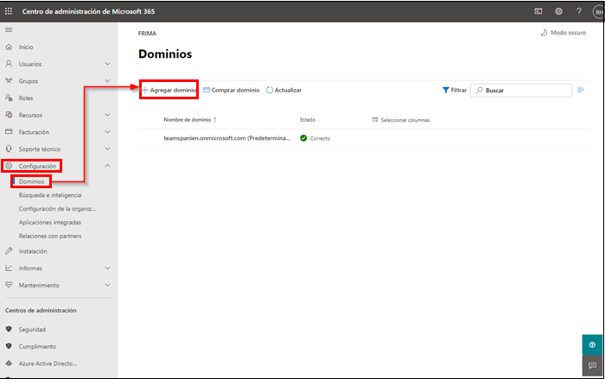Open the app launcher waffle icon
Viewport: 605px width, 379px height.
pyautogui.click(x=9, y=11)
